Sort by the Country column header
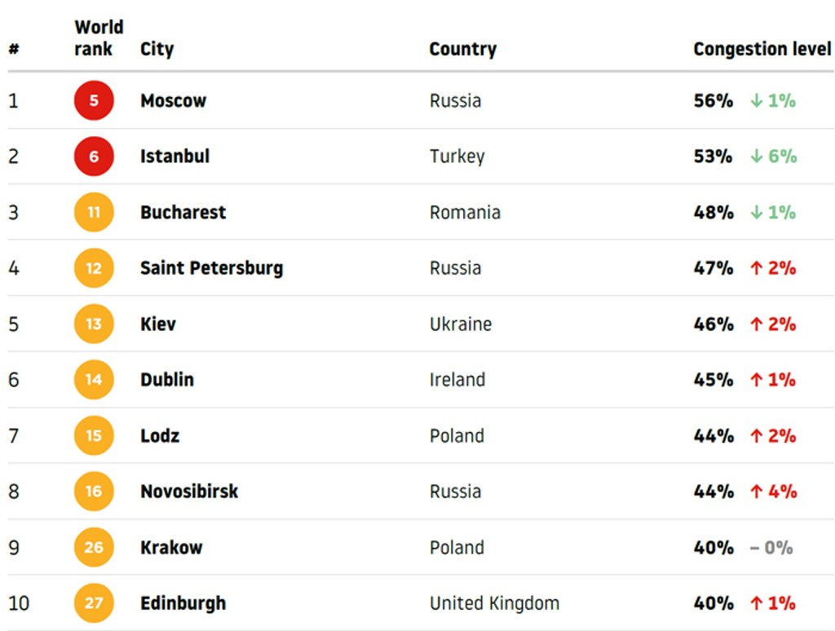Screen dimensions: 835x631 click(462, 49)
